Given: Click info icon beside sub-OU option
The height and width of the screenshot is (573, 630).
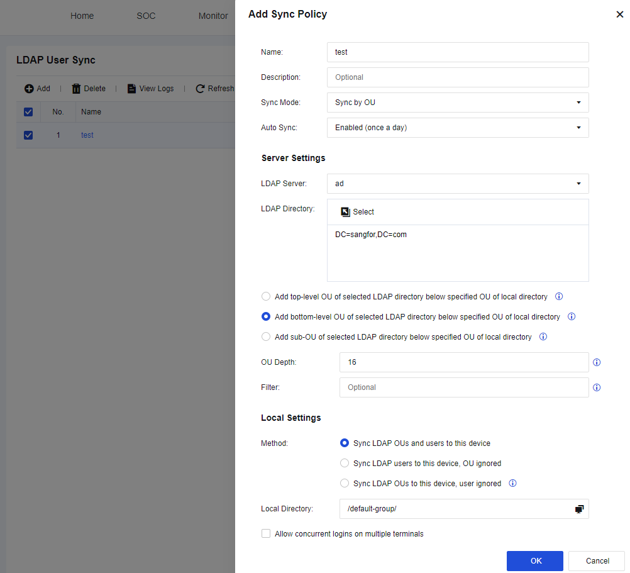Looking at the screenshot, I should click(543, 337).
